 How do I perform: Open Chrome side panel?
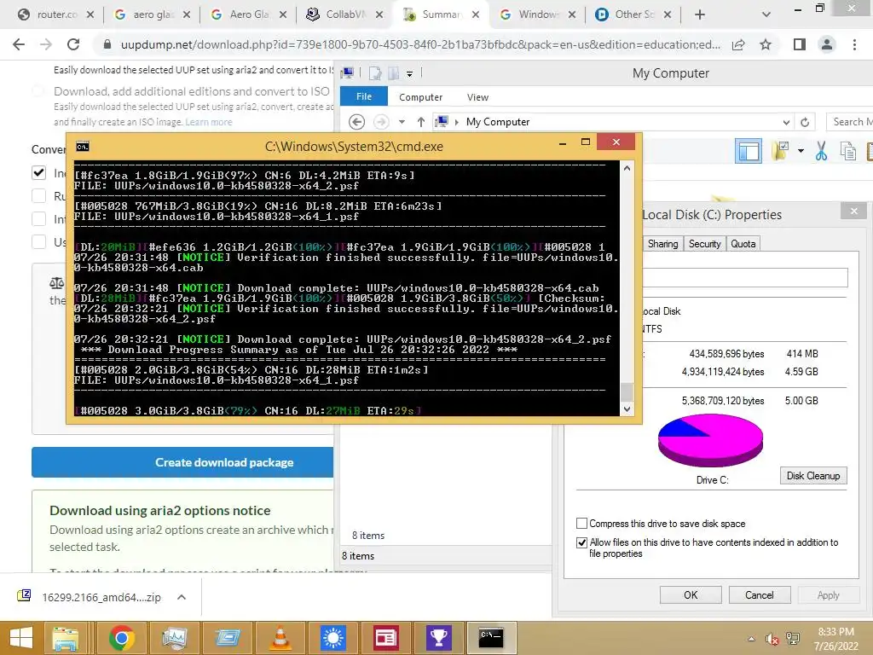click(800, 44)
